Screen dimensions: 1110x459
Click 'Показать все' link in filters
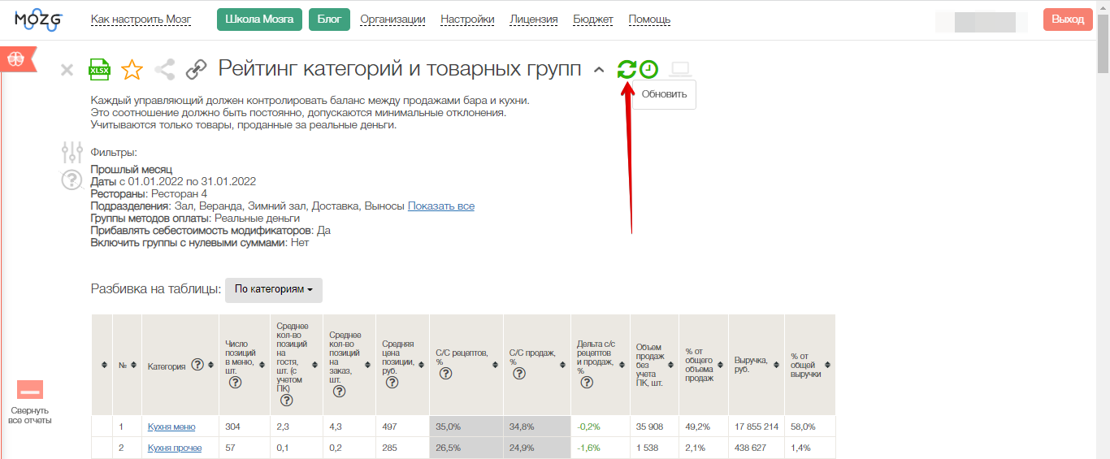[441, 206]
